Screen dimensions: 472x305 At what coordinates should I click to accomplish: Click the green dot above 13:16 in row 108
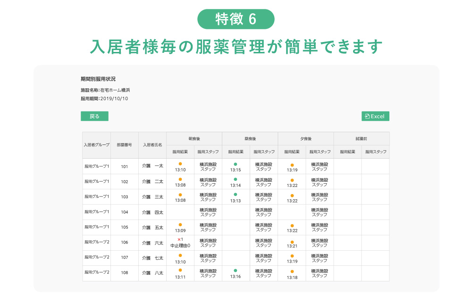[x=236, y=271]
